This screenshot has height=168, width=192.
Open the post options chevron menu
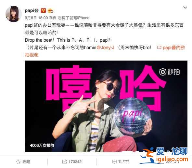185,7
